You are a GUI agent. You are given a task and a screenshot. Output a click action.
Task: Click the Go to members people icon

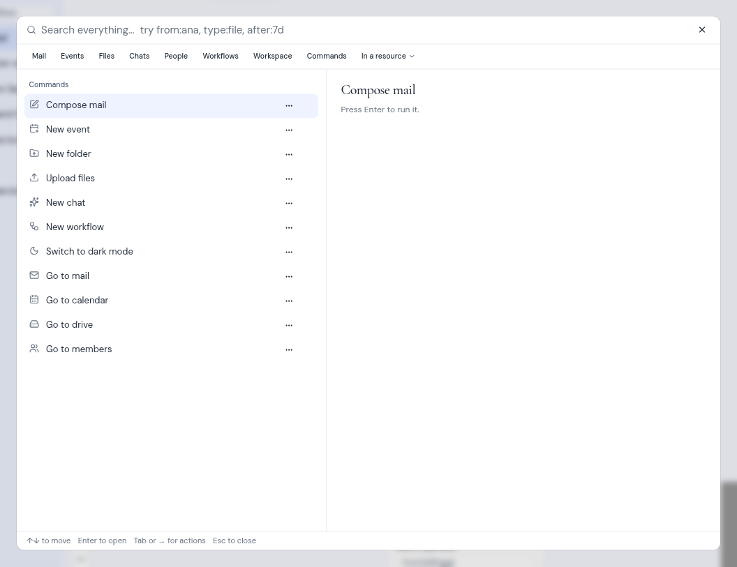point(34,349)
